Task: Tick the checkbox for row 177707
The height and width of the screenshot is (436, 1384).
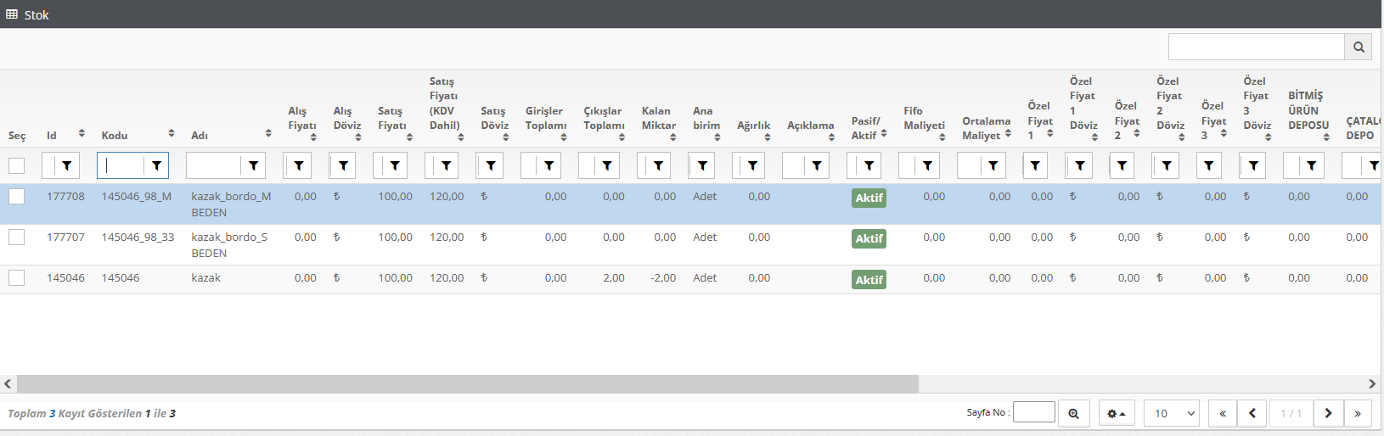Action: pos(17,238)
